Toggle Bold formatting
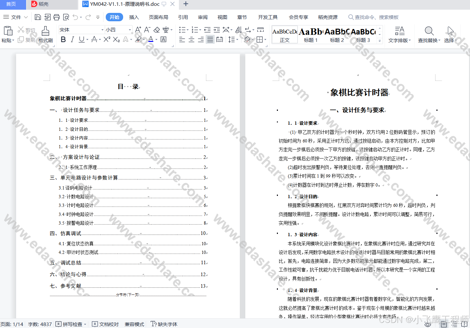The height and width of the screenshot is (328, 470). [63, 39]
